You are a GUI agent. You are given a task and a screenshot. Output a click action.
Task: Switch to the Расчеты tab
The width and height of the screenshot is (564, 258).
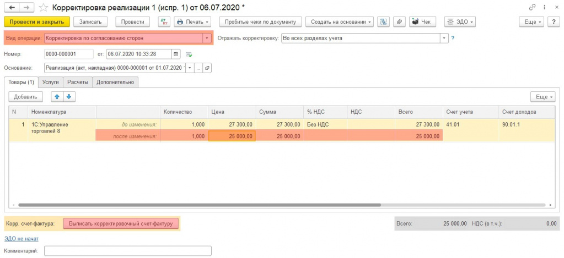coord(78,82)
